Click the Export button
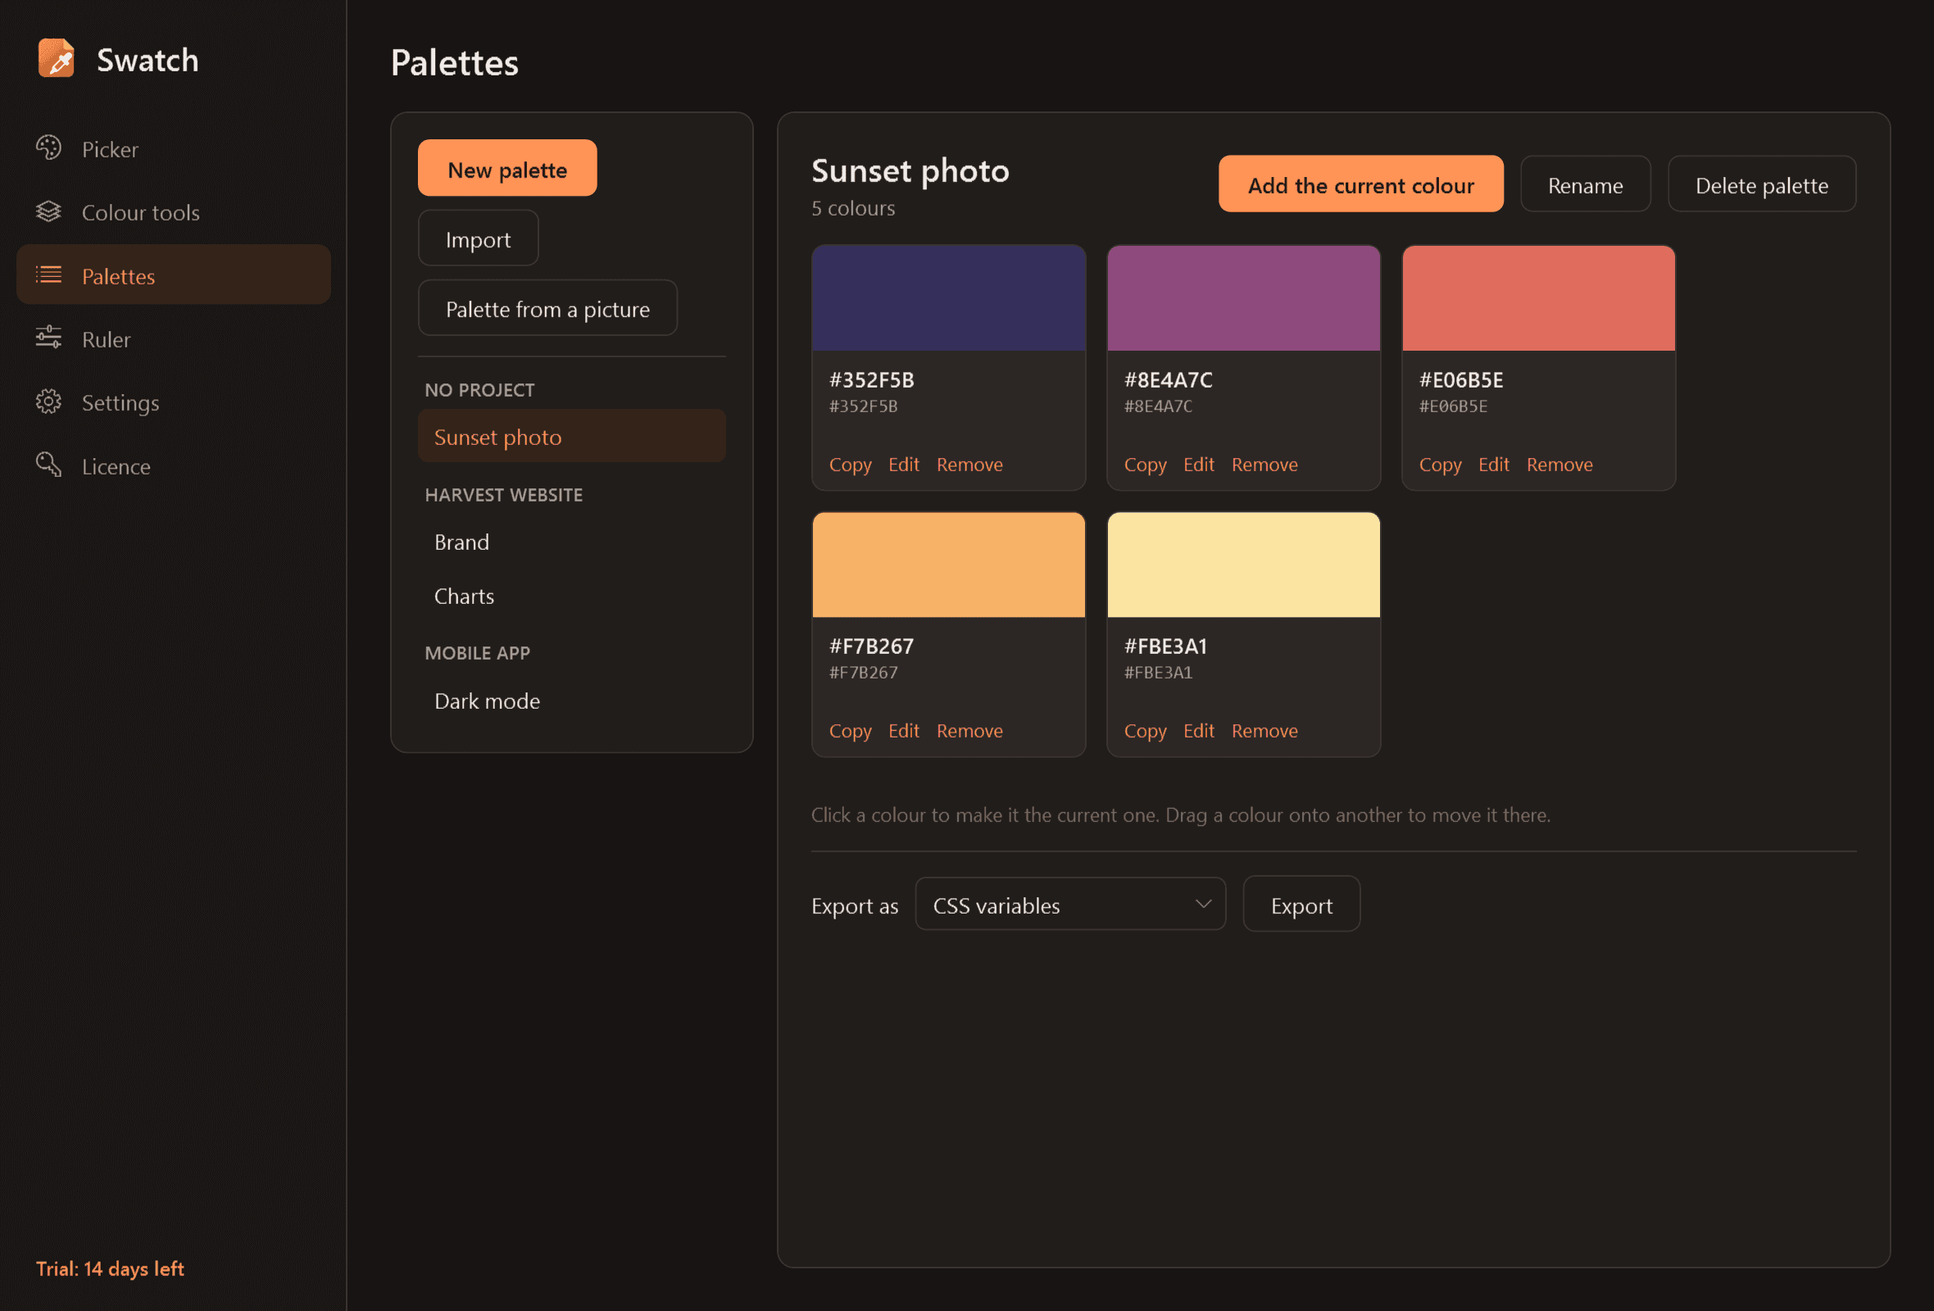The height and width of the screenshot is (1311, 1934). pos(1301,905)
